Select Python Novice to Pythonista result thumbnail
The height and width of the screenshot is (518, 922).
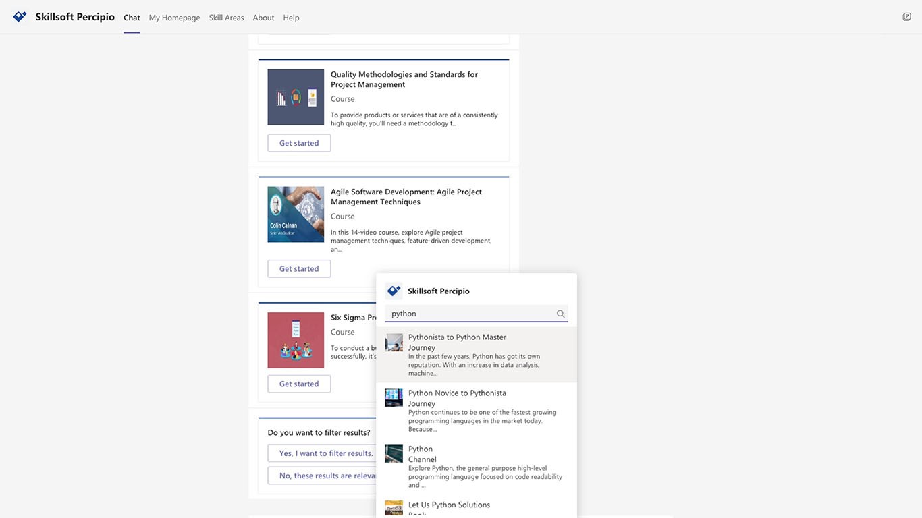click(394, 398)
